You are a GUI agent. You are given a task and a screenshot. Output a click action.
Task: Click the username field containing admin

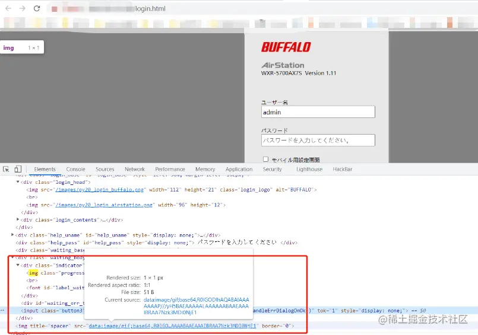318,112
